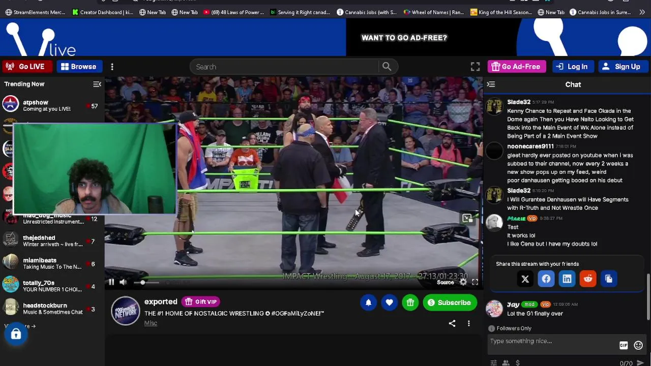
Task: Open the StreamElements Merc bookmark
Action: 36,12
